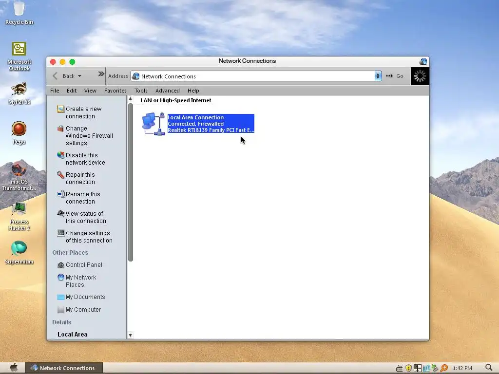
Task: Select the Local Area Connection network icon
Action: pyautogui.click(x=154, y=124)
